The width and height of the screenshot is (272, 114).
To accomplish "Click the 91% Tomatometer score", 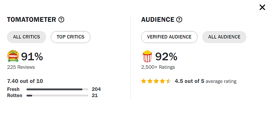I will (x=32, y=57).
